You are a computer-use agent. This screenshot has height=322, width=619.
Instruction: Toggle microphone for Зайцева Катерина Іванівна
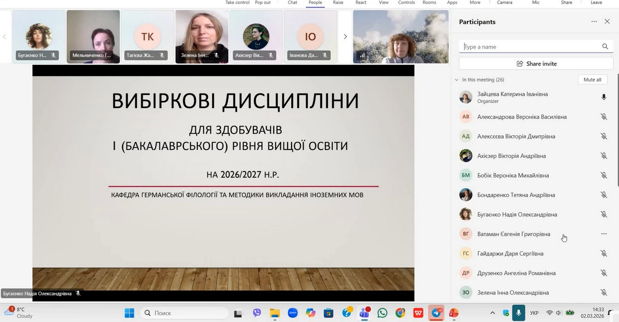(604, 98)
